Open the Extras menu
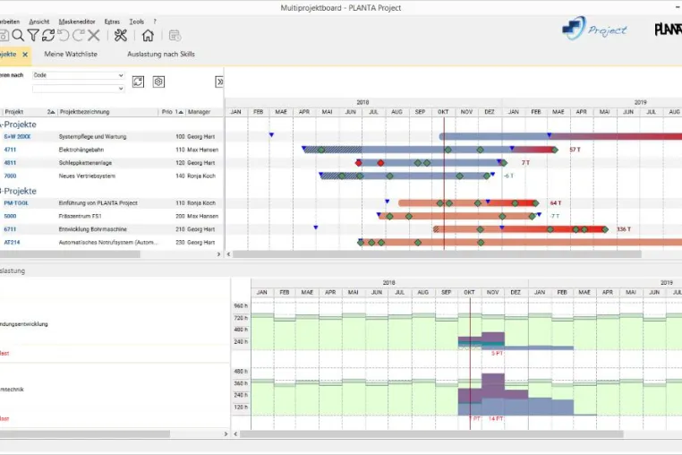 click(x=112, y=21)
